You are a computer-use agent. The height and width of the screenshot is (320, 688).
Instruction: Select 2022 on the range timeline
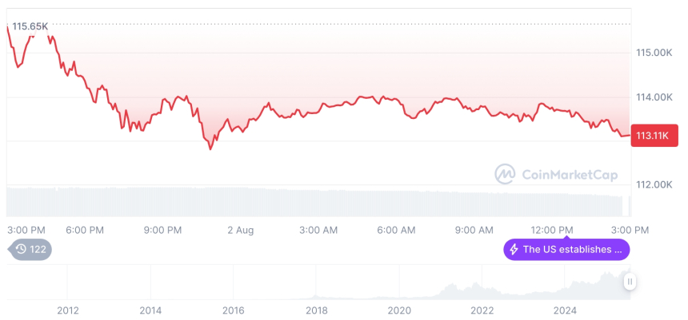click(482, 310)
